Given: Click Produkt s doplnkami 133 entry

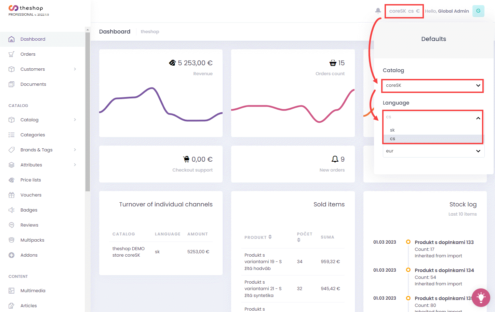Looking at the screenshot, I should (x=444, y=242).
